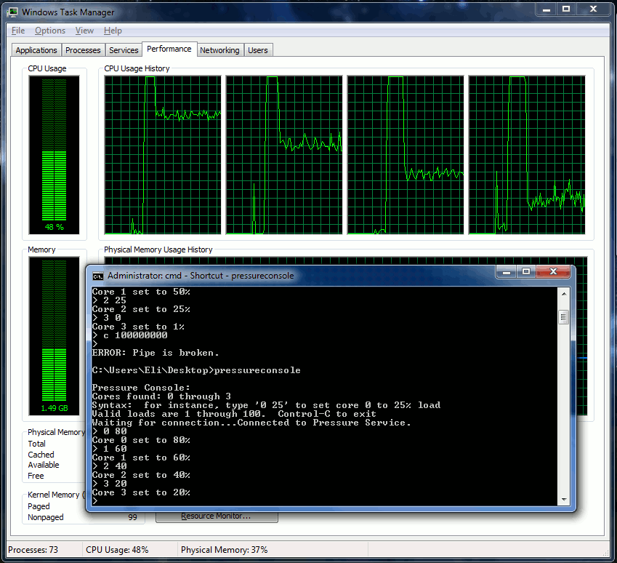Click the last empty command prompt line
The image size is (617, 563).
tap(94, 502)
